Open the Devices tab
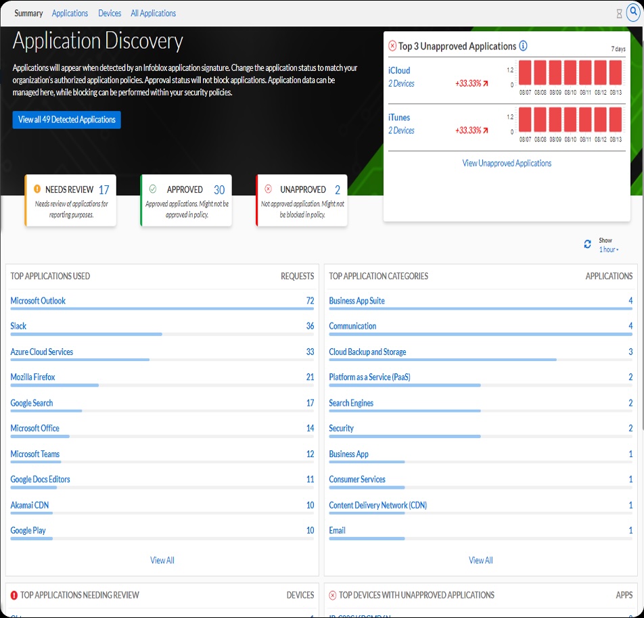The width and height of the screenshot is (644, 618). point(110,13)
